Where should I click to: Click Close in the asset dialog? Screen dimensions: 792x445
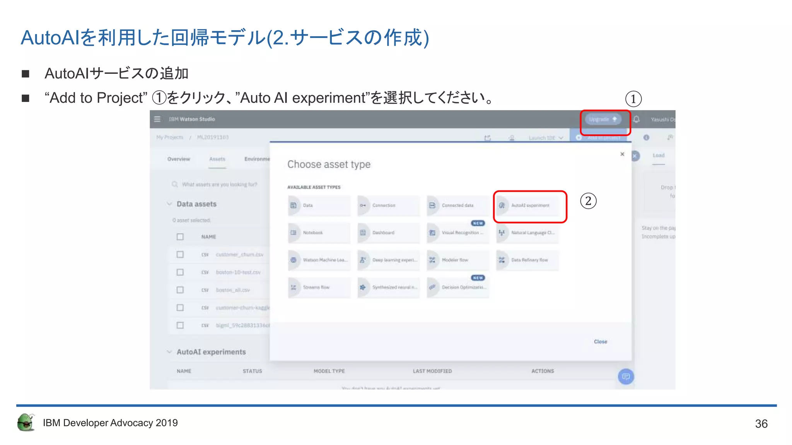600,342
